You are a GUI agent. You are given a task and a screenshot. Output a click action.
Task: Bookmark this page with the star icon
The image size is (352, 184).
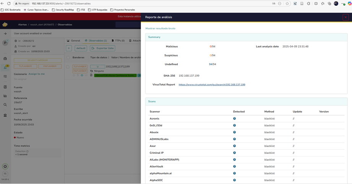pos(287,3)
